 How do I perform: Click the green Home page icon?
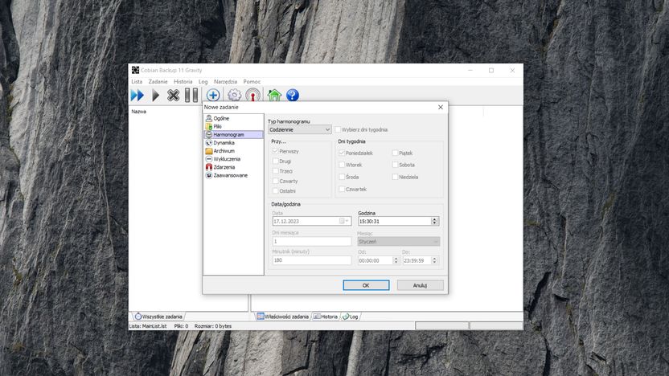[274, 95]
